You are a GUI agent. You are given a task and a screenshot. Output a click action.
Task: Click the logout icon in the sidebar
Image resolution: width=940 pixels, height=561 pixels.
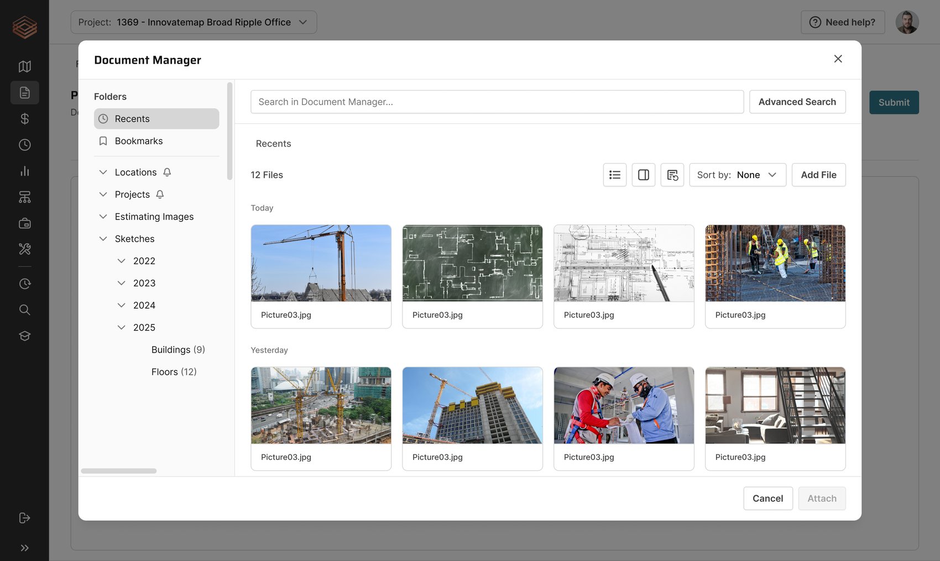(24, 518)
